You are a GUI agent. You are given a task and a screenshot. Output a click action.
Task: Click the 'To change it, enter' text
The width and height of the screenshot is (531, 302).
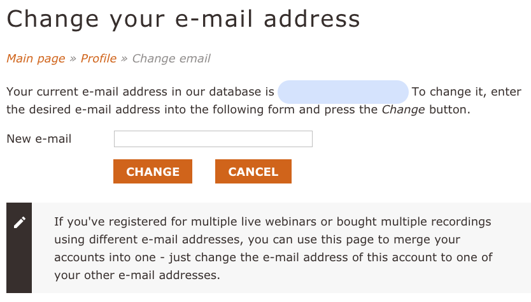466,92
